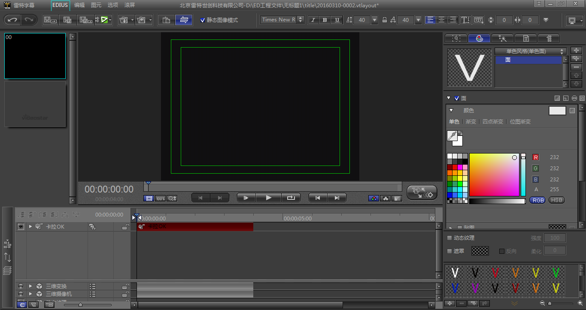The image size is (586, 310).
Task: Click the white V style preset
Action: [x=455, y=272]
